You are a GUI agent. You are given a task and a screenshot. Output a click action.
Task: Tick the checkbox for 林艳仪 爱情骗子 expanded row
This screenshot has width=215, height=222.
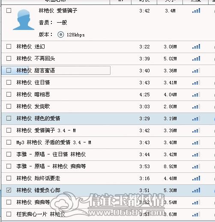pyautogui.click(x=9, y=10)
